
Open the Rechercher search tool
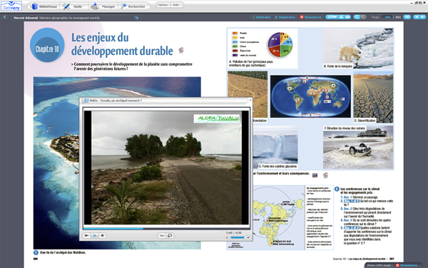pos(134,6)
